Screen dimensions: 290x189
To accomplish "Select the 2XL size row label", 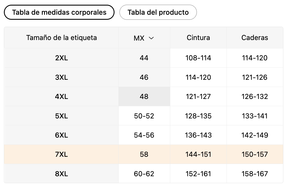I will point(62,58).
